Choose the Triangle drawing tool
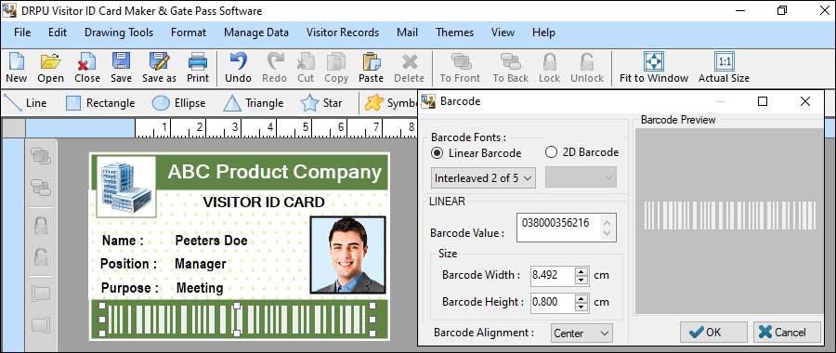The width and height of the screenshot is (836, 353). click(x=254, y=103)
